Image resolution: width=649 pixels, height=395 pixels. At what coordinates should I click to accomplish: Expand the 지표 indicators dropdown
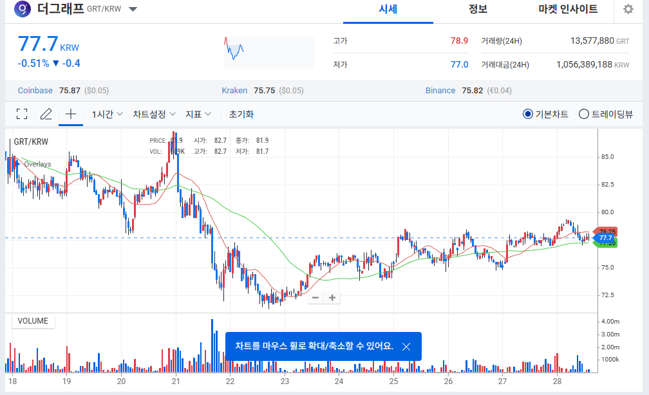tap(198, 114)
